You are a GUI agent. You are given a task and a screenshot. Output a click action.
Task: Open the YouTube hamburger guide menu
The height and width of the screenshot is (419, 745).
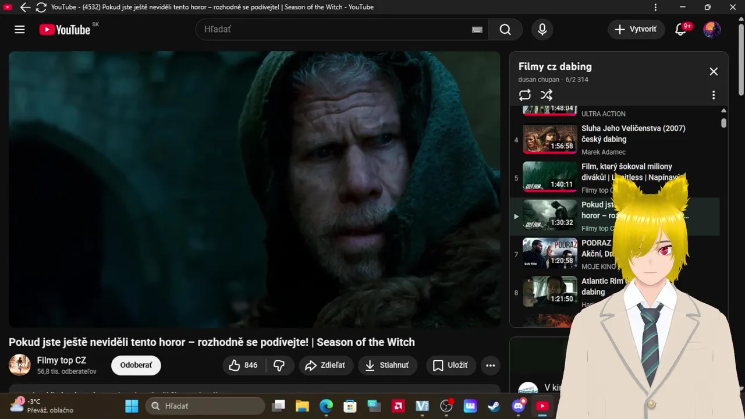pos(20,30)
